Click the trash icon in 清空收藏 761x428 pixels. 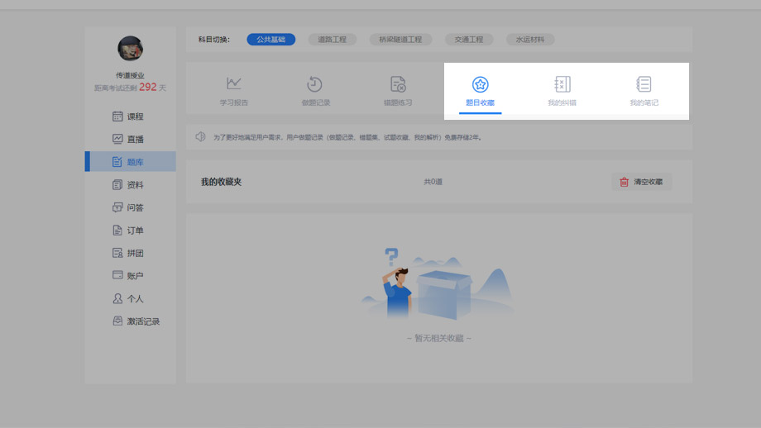pyautogui.click(x=624, y=182)
